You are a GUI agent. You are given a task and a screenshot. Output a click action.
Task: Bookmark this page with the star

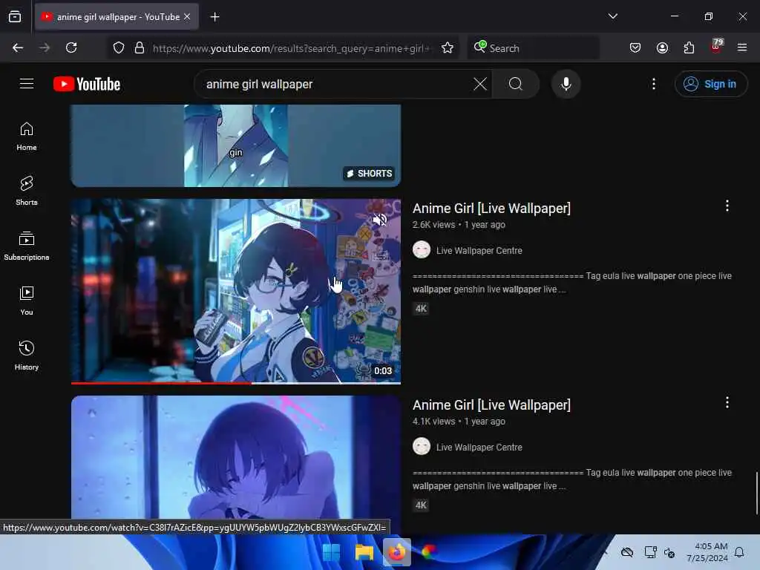pos(448,47)
